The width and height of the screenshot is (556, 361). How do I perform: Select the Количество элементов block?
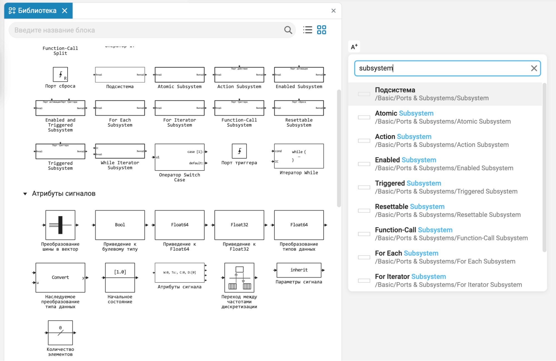(60, 333)
